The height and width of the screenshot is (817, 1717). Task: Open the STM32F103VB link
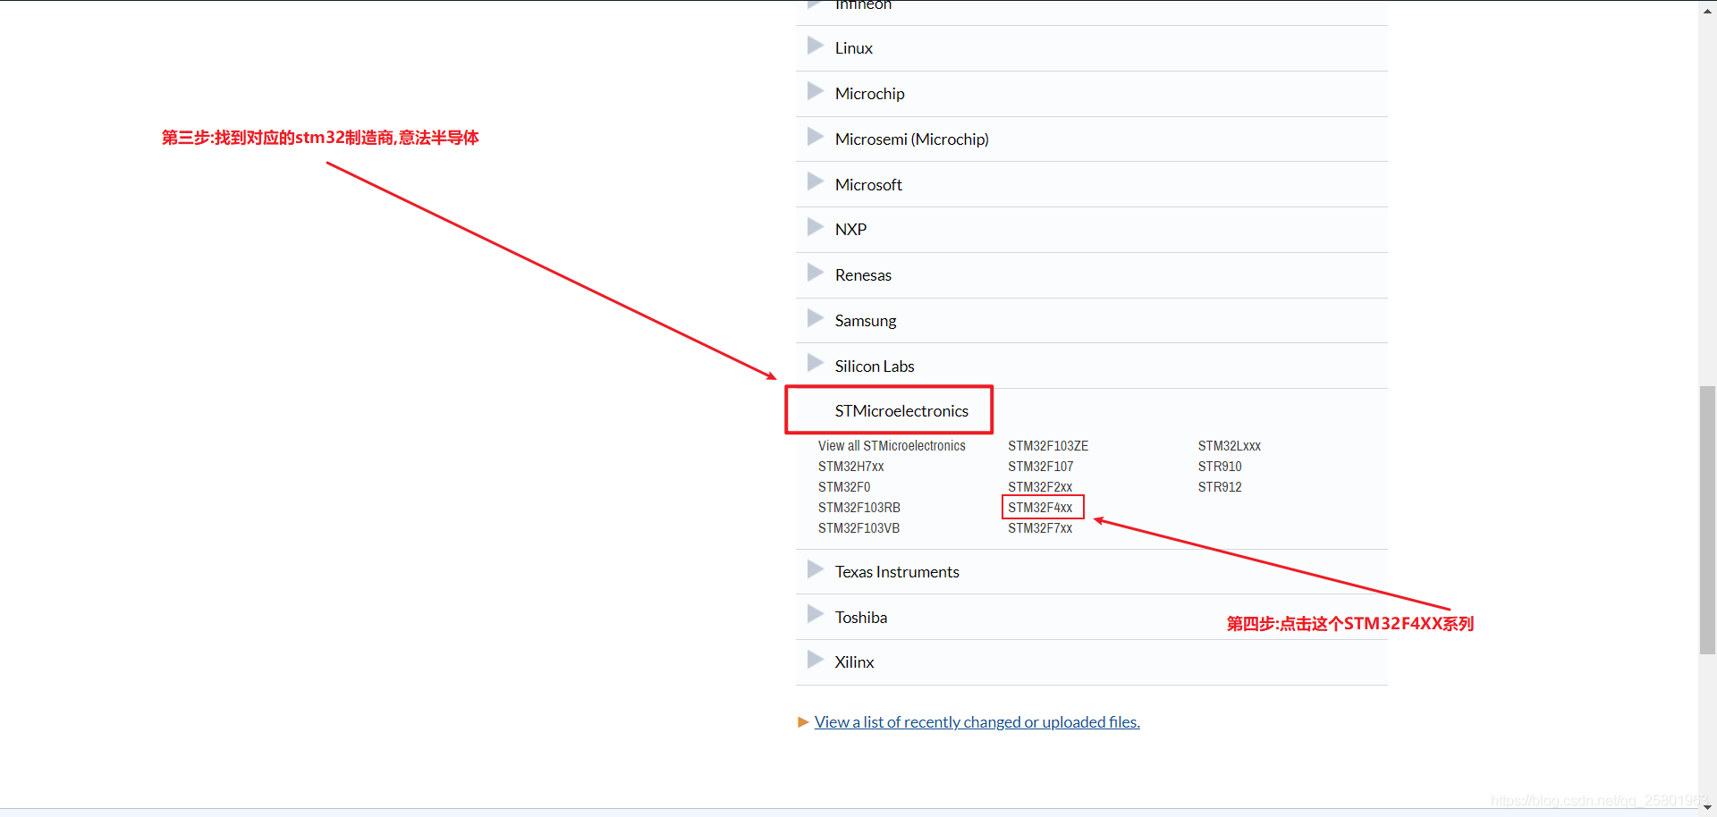pyautogui.click(x=858, y=528)
